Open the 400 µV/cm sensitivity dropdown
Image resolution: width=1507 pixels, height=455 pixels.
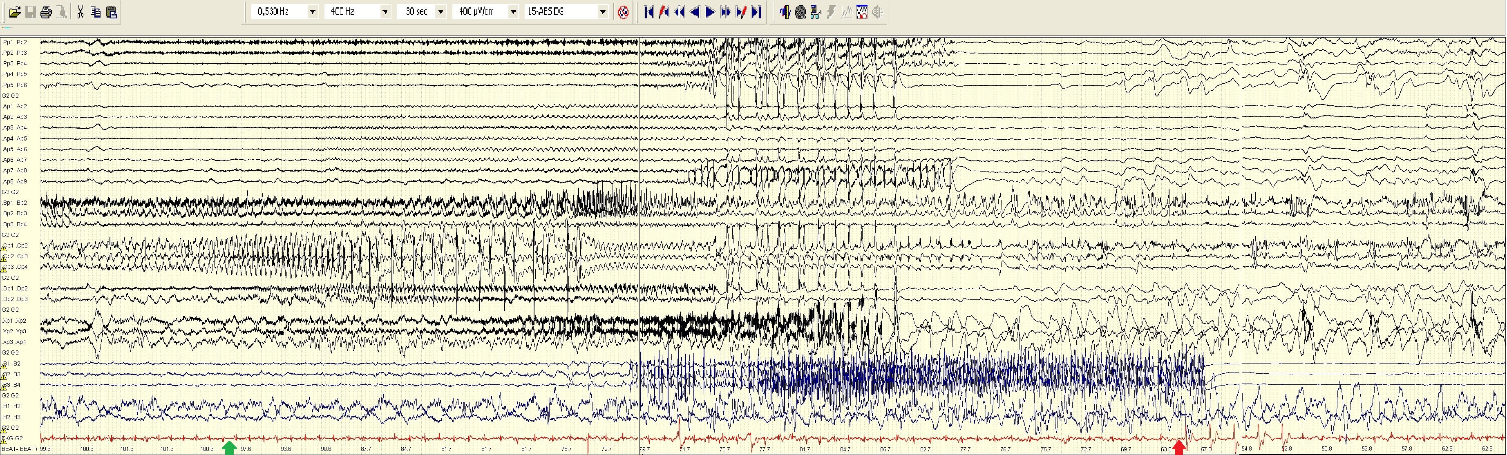click(x=513, y=12)
